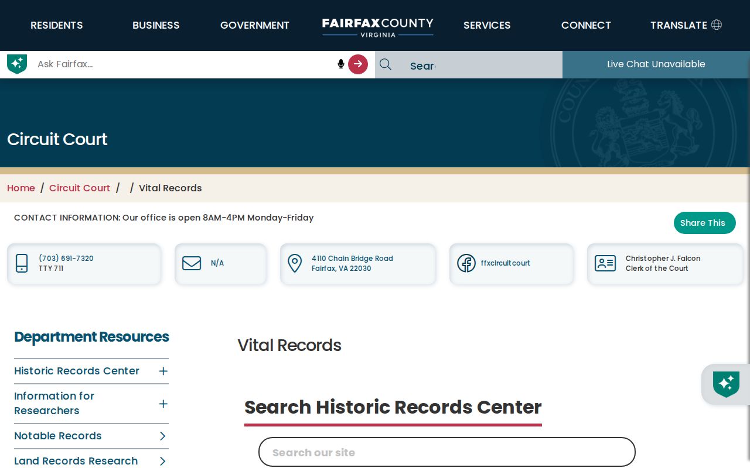Open Notable Records sidebar link

(58, 436)
